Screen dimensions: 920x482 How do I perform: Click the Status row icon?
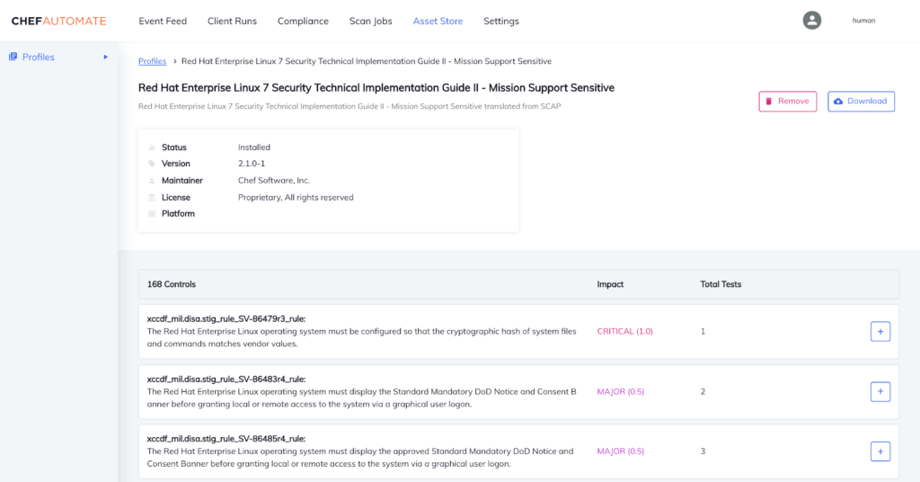click(152, 147)
